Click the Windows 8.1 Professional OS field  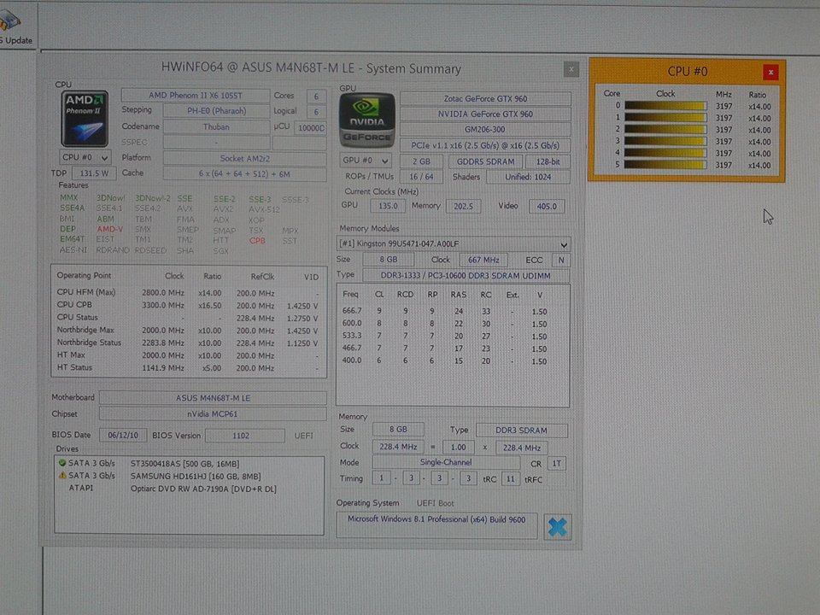pyautogui.click(x=436, y=525)
